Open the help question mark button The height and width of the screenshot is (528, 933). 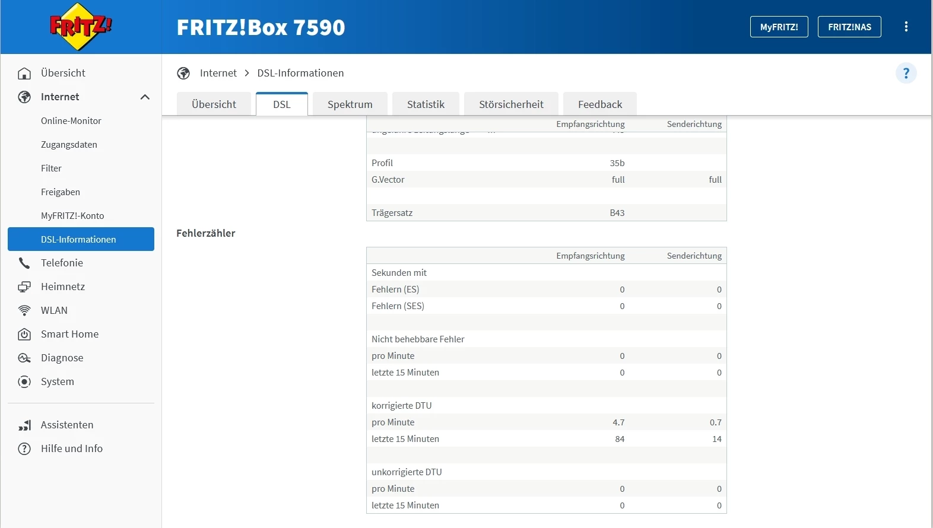coord(906,73)
